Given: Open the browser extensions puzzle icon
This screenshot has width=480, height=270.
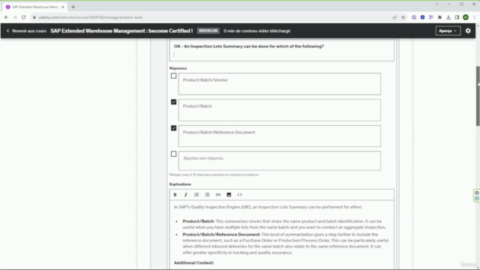Looking at the screenshot, I should coord(440,17).
